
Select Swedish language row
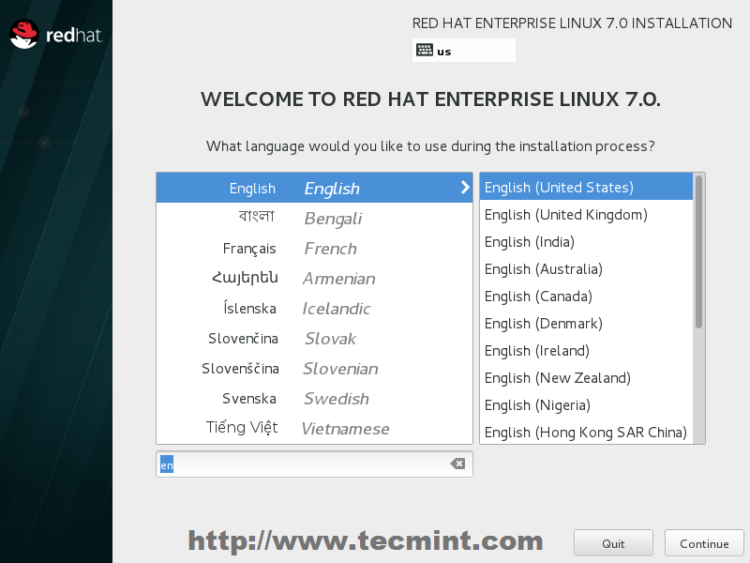(314, 399)
